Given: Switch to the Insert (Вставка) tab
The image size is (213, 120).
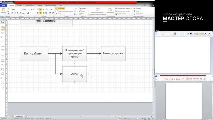Looking at the screenshot, I should pyautogui.click(x=20, y=5).
